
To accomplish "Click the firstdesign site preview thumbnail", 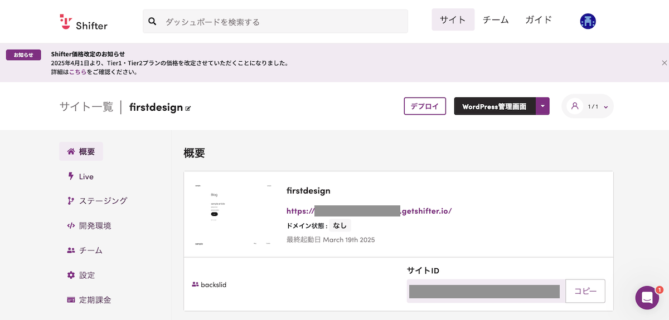I will 233,214.
